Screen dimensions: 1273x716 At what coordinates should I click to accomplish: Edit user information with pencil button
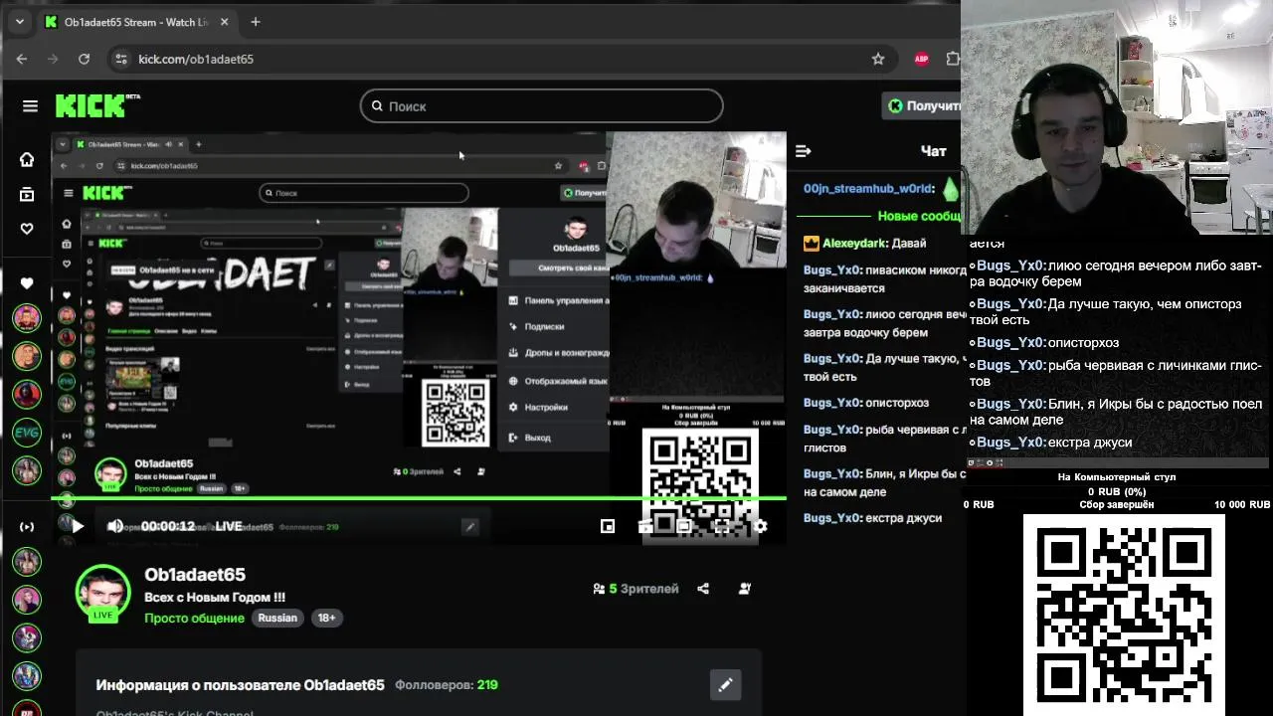click(x=725, y=684)
